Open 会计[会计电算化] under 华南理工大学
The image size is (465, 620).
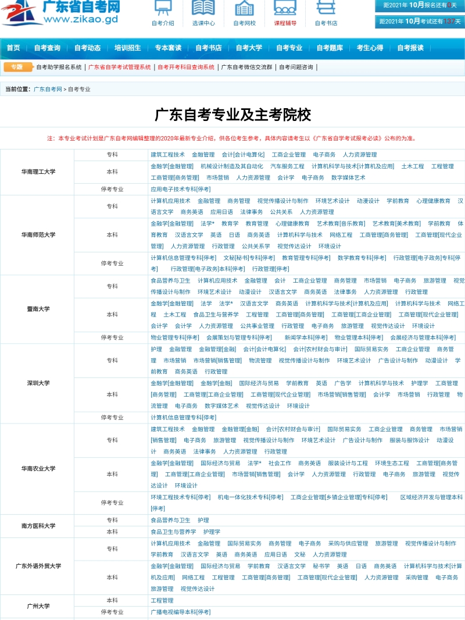tap(243, 155)
